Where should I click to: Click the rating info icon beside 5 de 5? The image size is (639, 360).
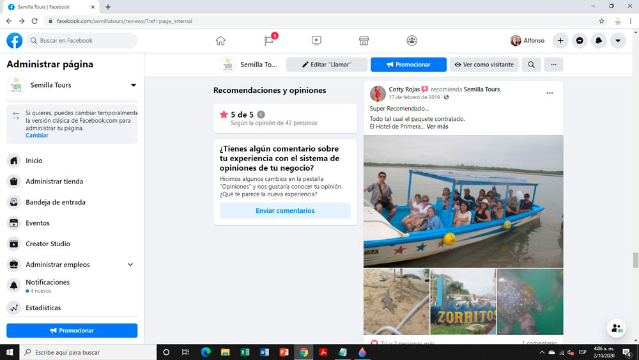tap(261, 114)
